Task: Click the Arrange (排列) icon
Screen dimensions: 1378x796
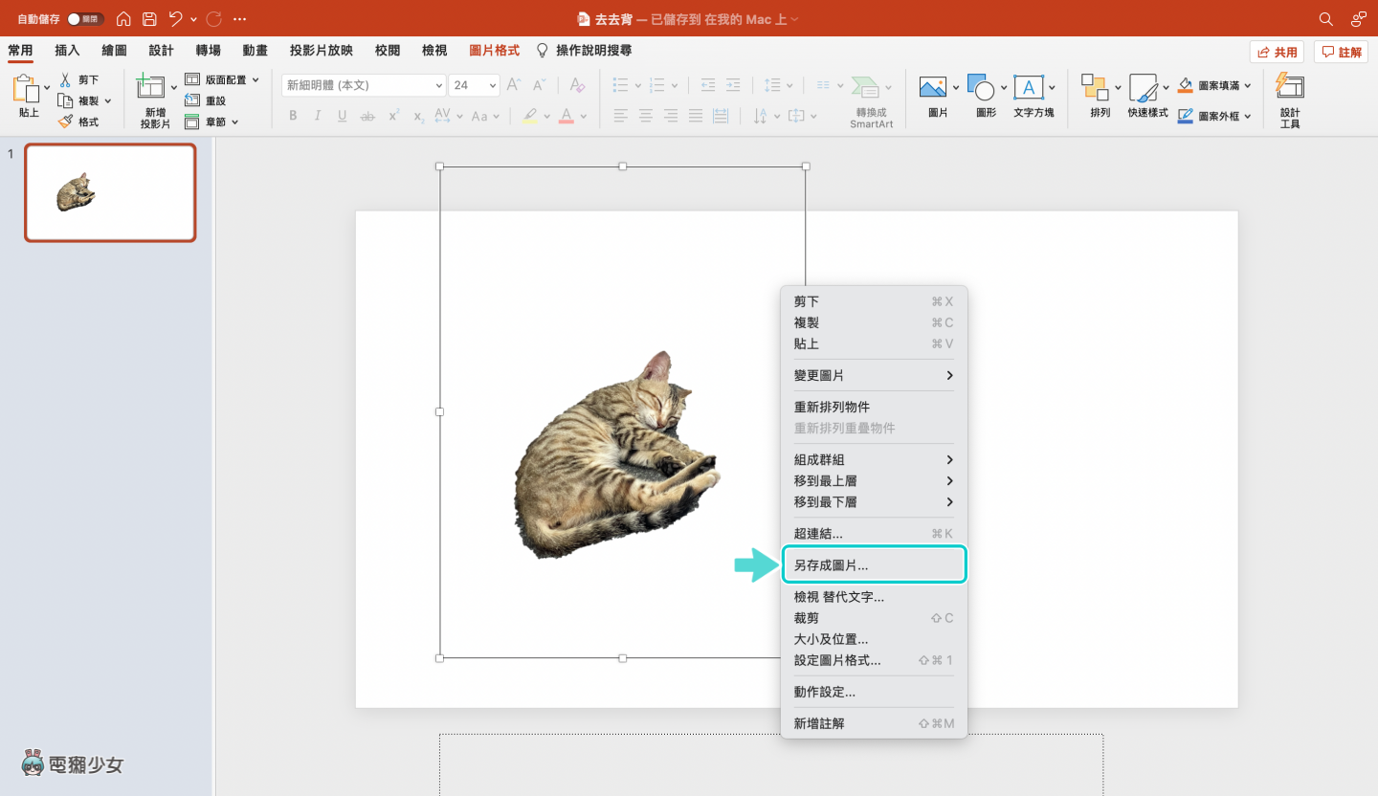Action: click(1095, 88)
